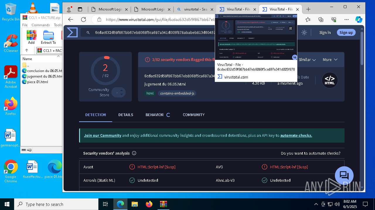
Task: Toggle the VirusTotal light/dark theme sun icon
Action: [304, 32]
